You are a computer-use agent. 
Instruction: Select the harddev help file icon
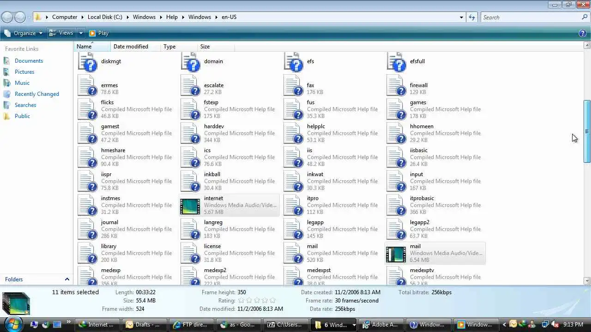pos(191,134)
